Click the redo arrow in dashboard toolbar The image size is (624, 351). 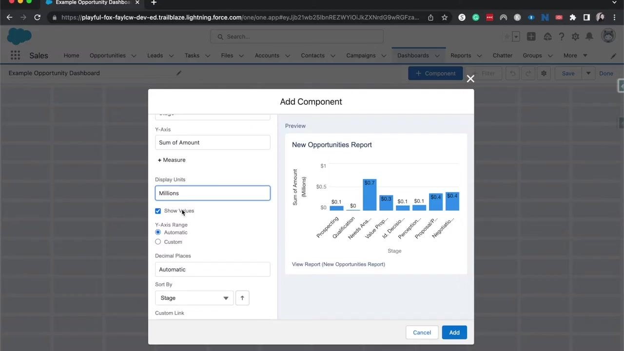pos(528,74)
